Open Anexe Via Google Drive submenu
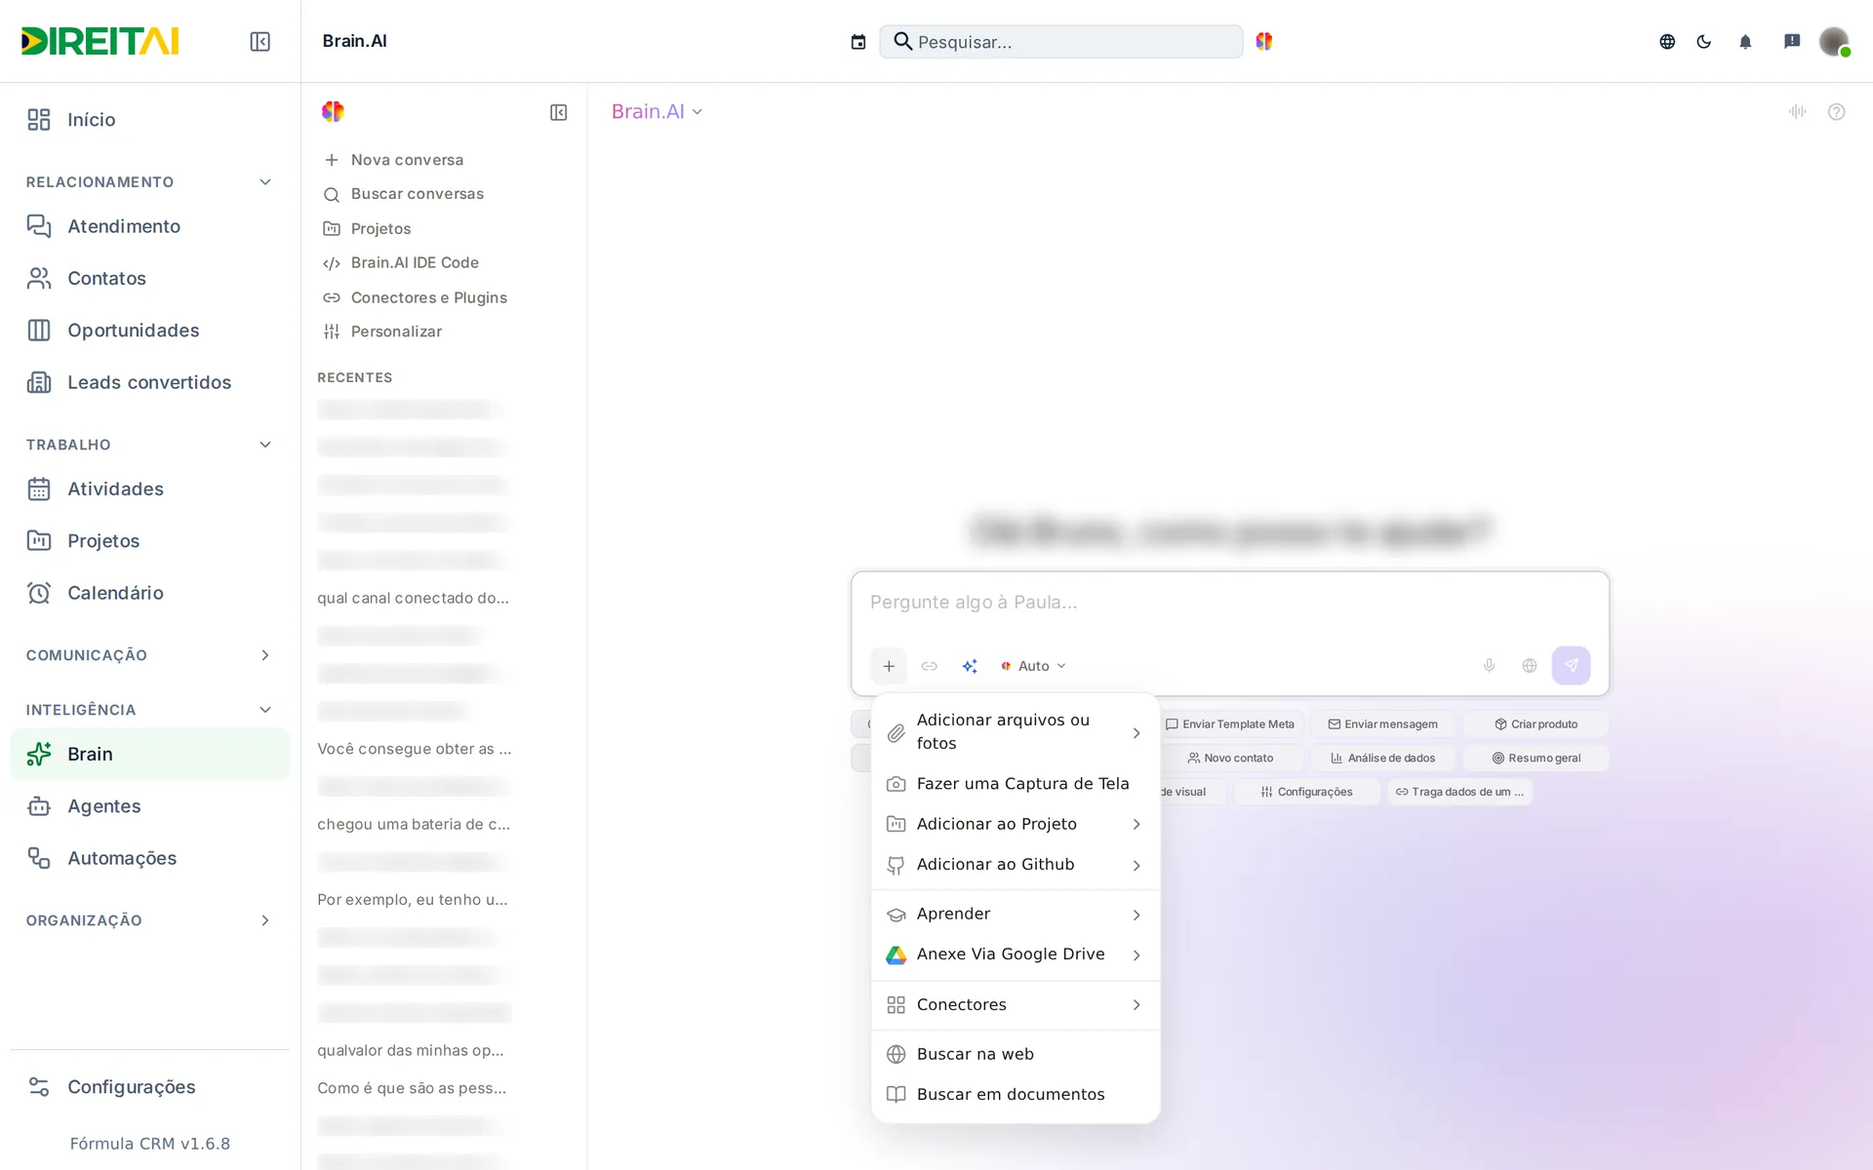 (1015, 955)
